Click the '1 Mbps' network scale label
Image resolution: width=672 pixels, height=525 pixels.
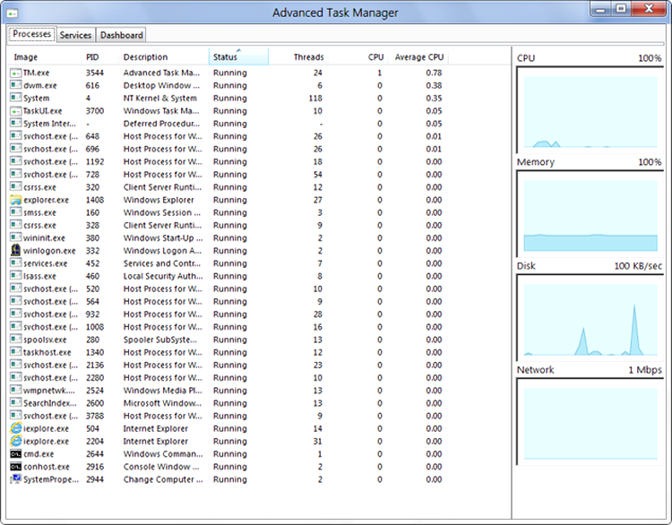[x=645, y=370]
